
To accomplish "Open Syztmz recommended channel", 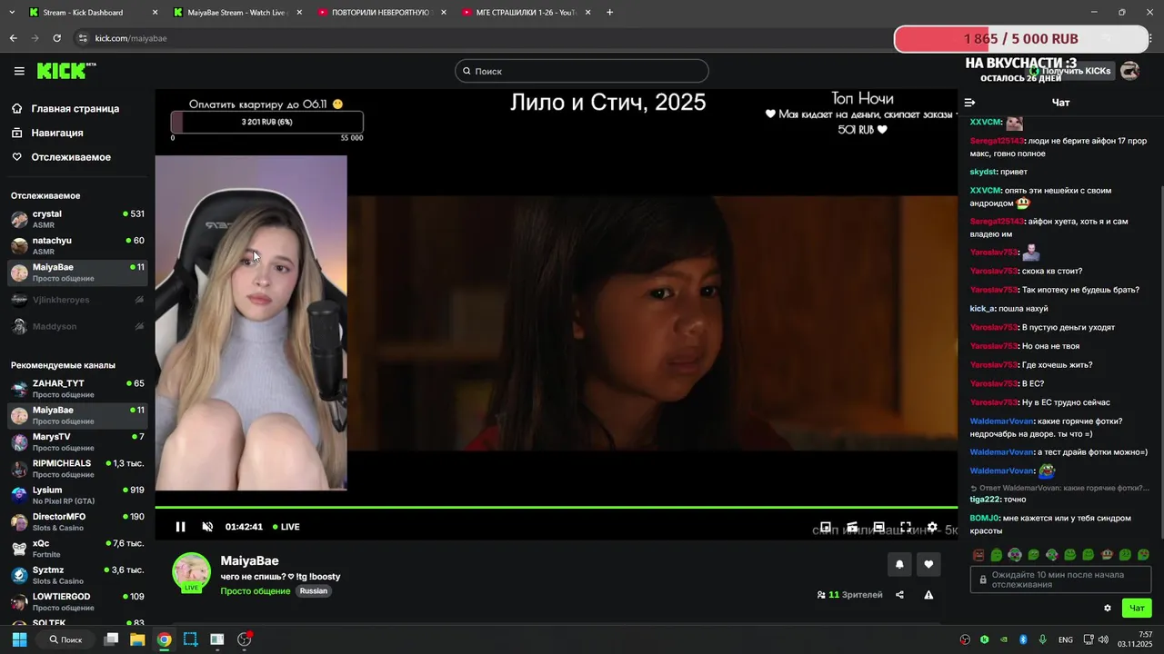I will [77, 575].
